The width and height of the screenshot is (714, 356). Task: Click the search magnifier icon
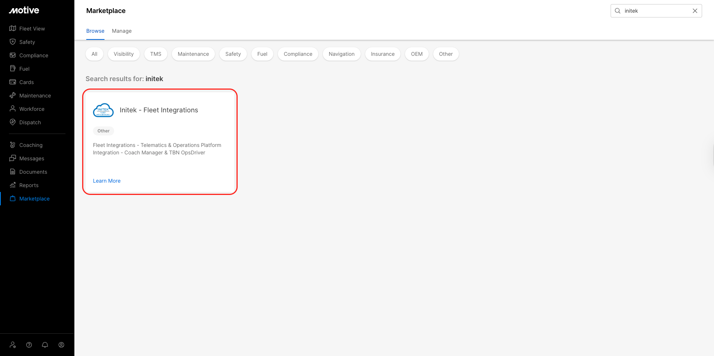tap(618, 11)
